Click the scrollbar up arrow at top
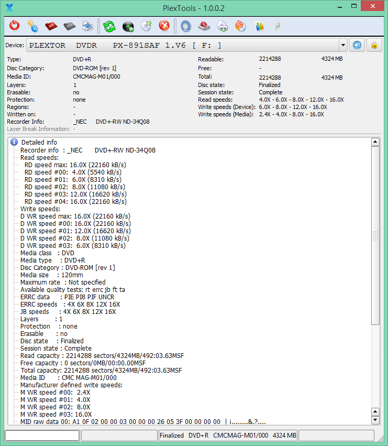388x446 pixels. click(x=375, y=142)
